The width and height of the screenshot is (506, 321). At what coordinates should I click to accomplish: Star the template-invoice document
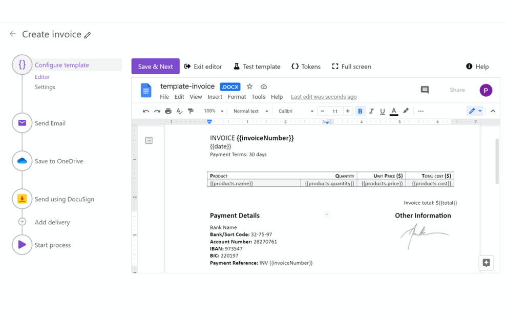249,87
